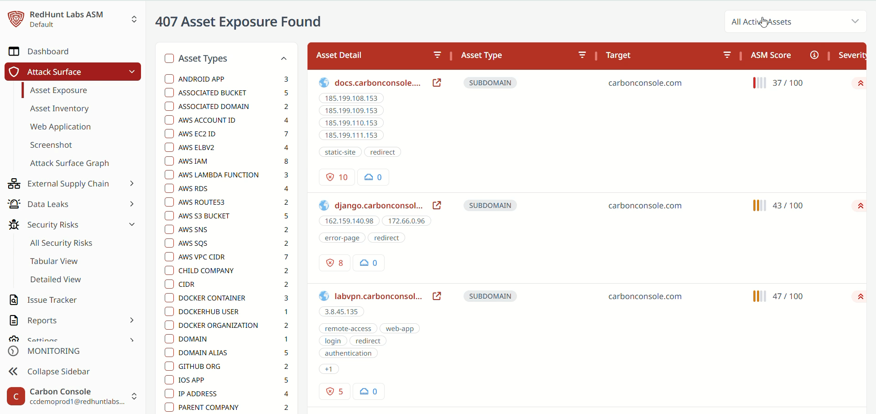Viewport: 876px width, 414px height.
Task: Open the RedHunt Labs ASM workspace switcher
Action: tap(134, 19)
